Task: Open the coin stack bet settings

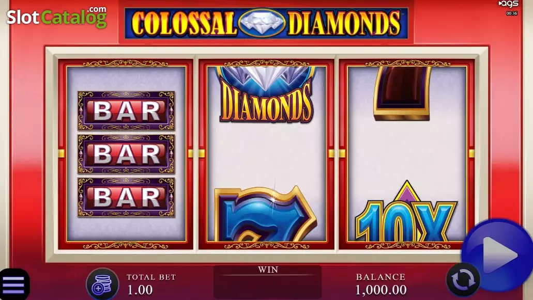Action: point(102,285)
